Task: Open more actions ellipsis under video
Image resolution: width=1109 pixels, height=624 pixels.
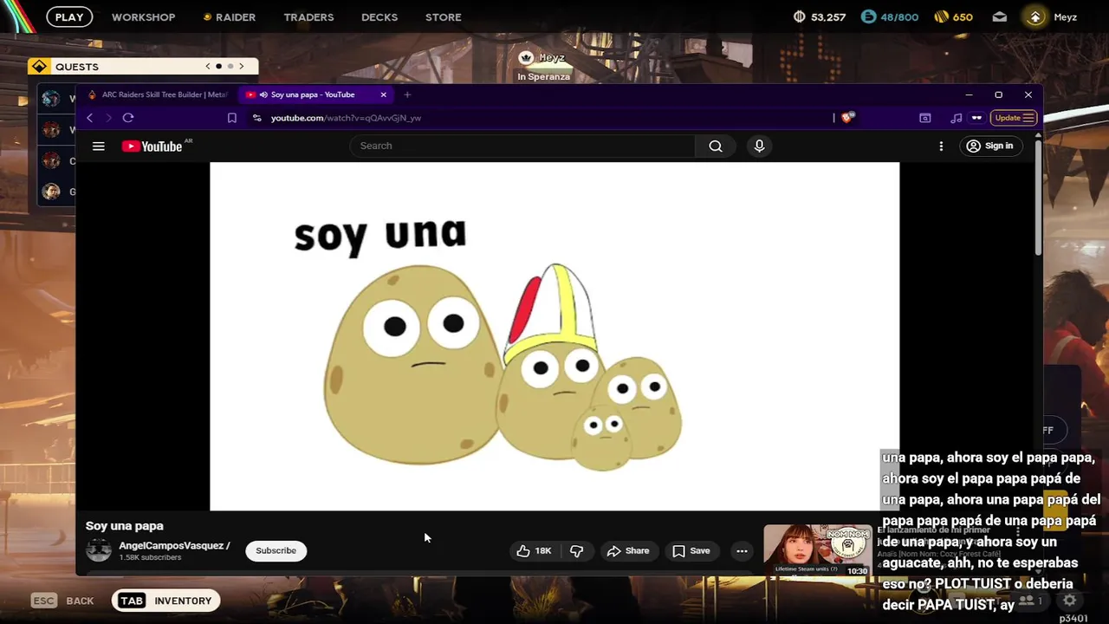Action: click(742, 550)
